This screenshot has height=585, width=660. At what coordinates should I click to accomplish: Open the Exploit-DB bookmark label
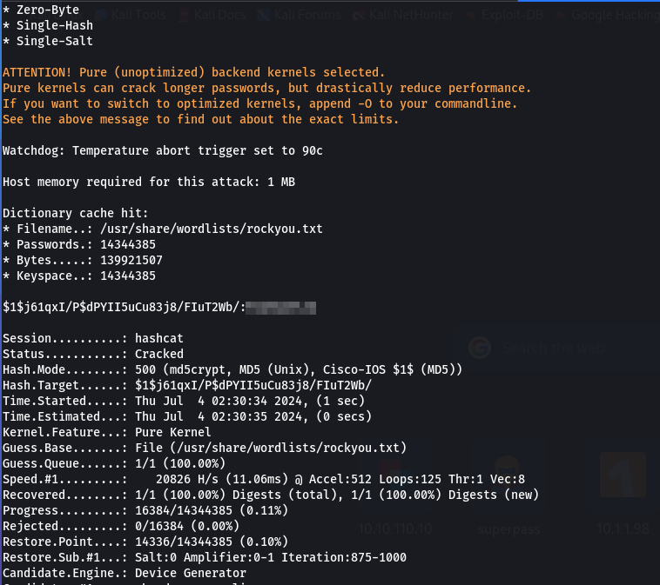(x=513, y=15)
